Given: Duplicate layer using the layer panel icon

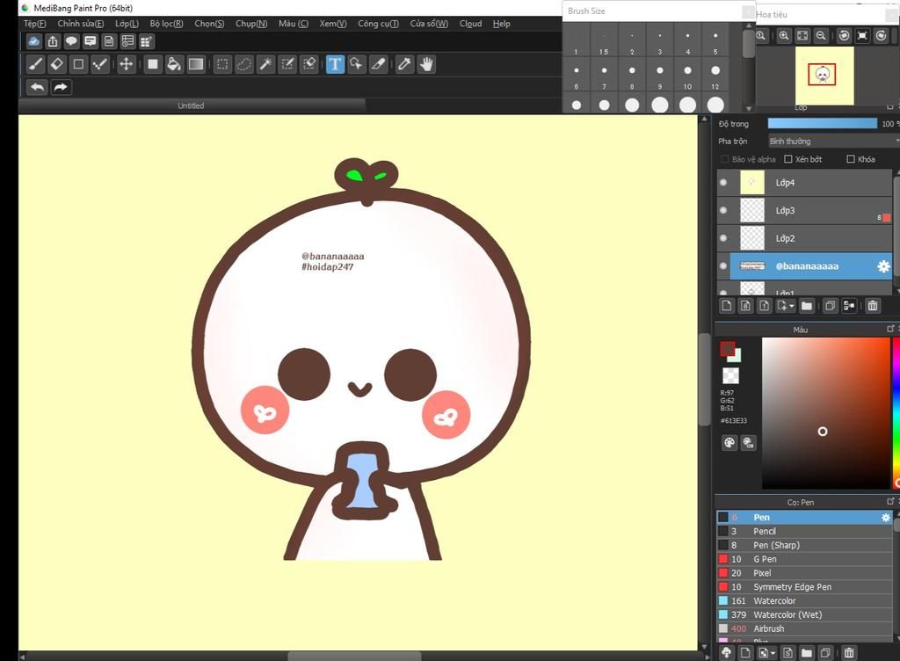Looking at the screenshot, I should click(x=830, y=306).
